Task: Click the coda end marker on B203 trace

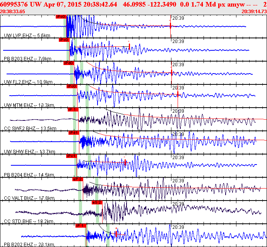Action: tap(129, 46)
